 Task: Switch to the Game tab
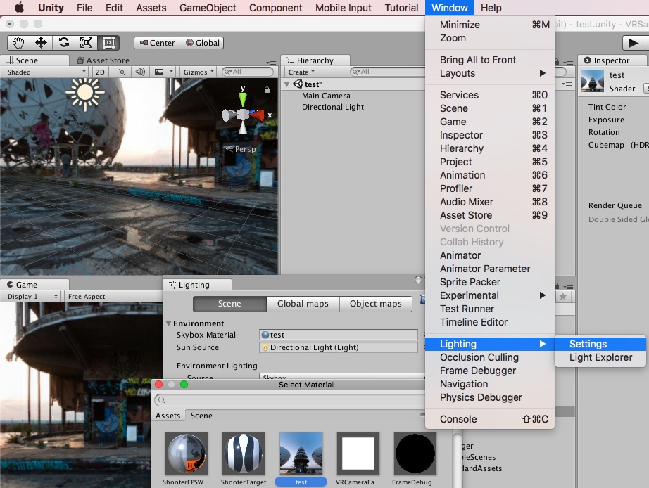coord(34,285)
